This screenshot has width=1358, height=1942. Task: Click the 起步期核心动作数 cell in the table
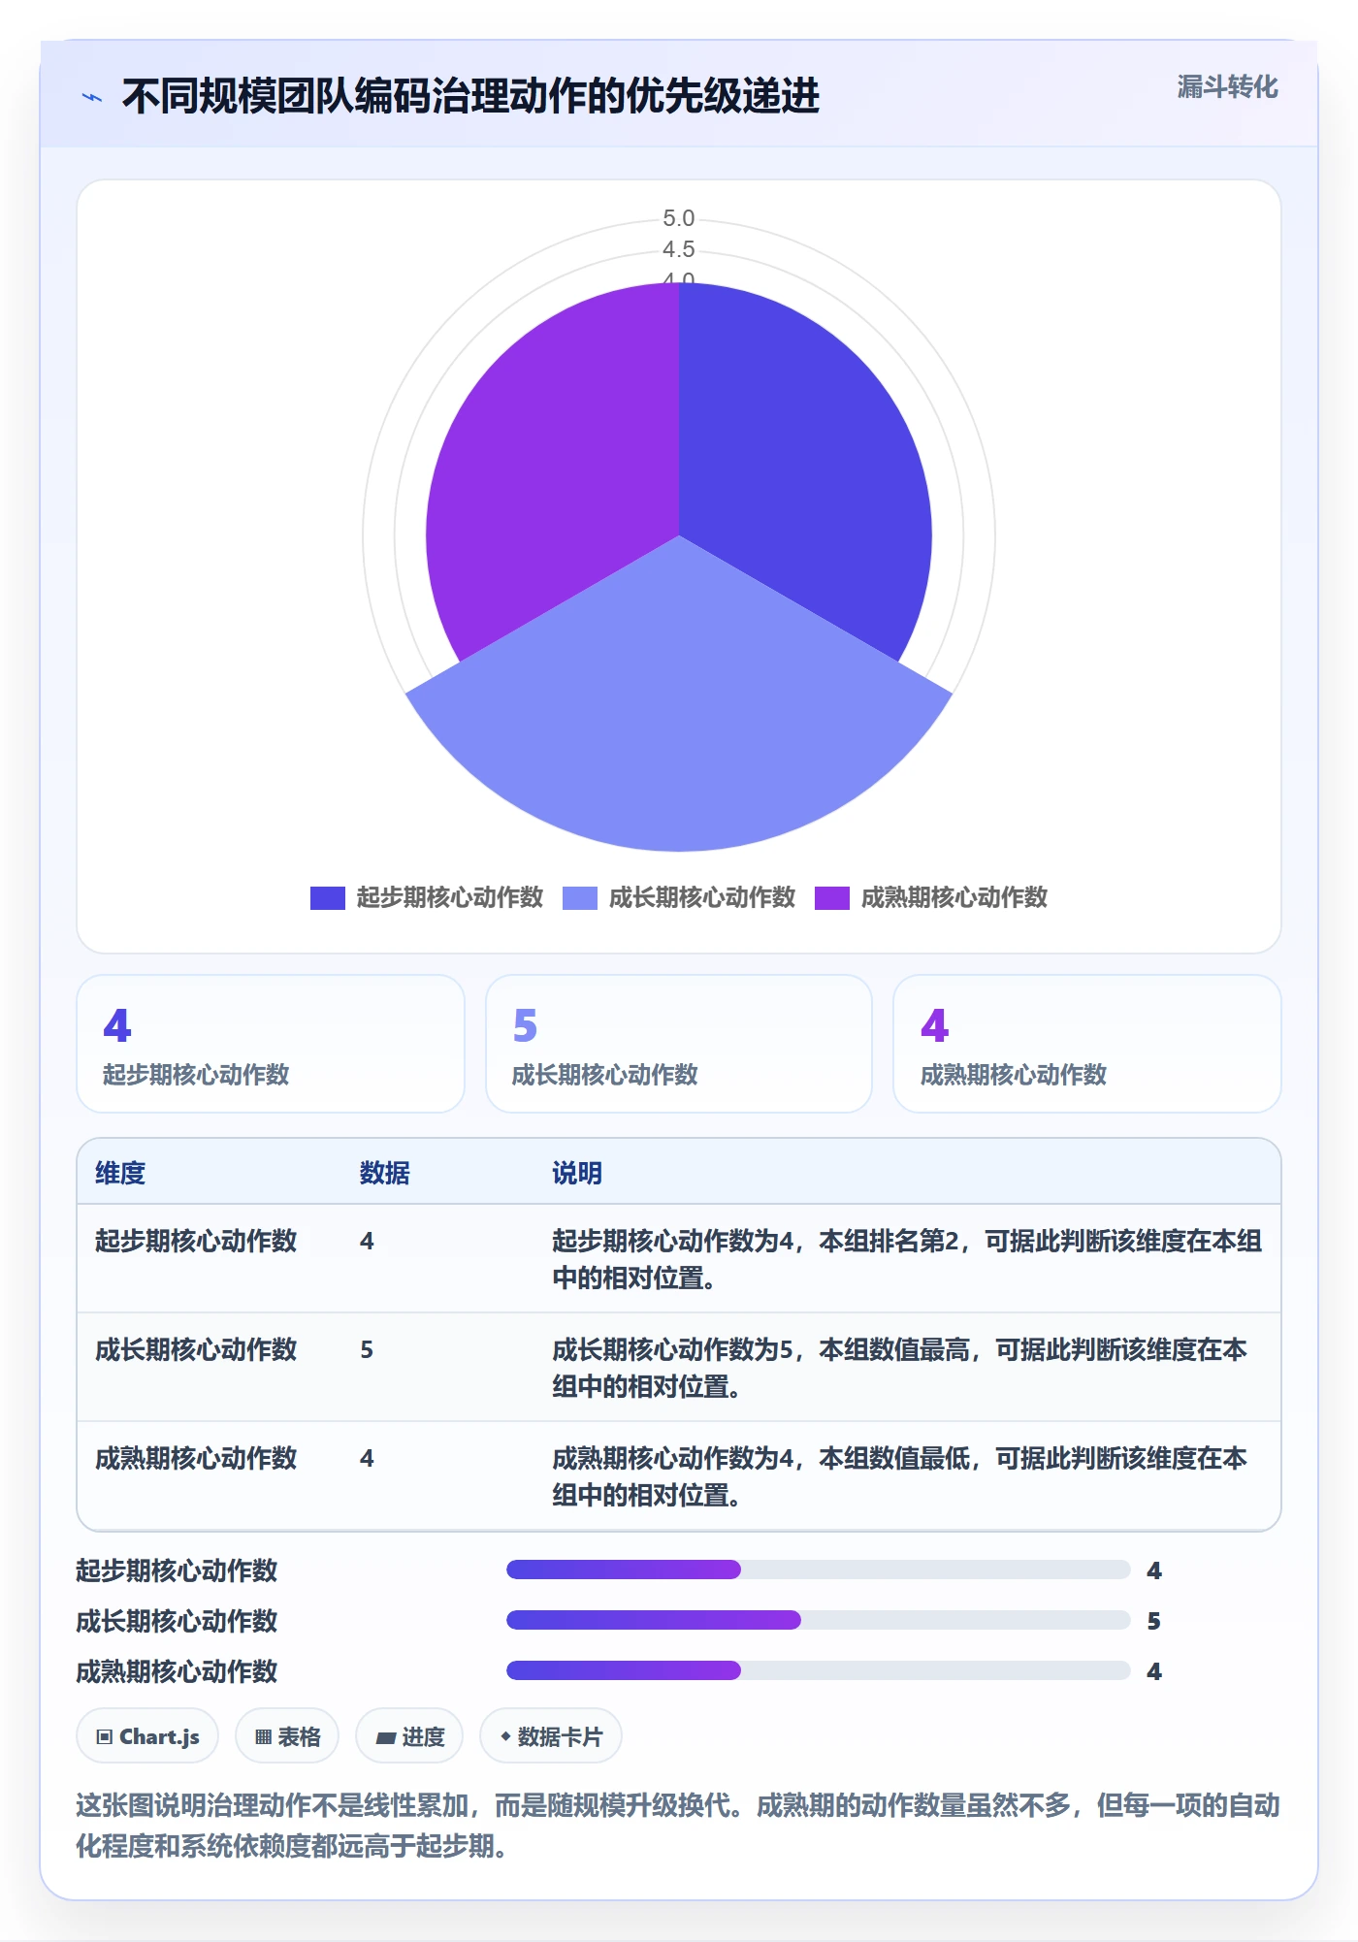pos(196,1241)
